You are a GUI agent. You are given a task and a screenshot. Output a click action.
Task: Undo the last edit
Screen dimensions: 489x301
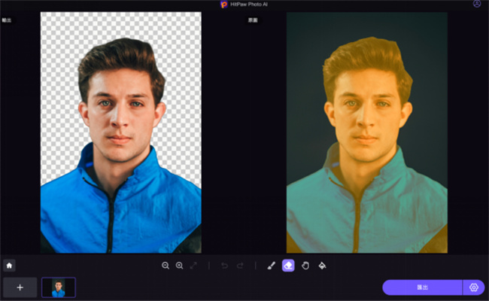coord(225,266)
